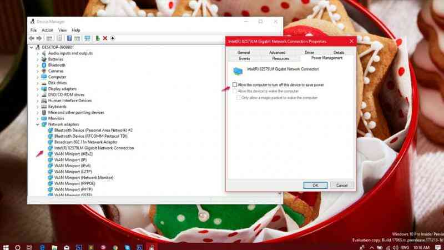Switch to the Events tab
Screen dimensions: 444x250
tap(244, 58)
